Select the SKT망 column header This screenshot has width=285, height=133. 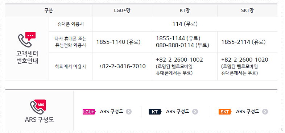[247, 11]
